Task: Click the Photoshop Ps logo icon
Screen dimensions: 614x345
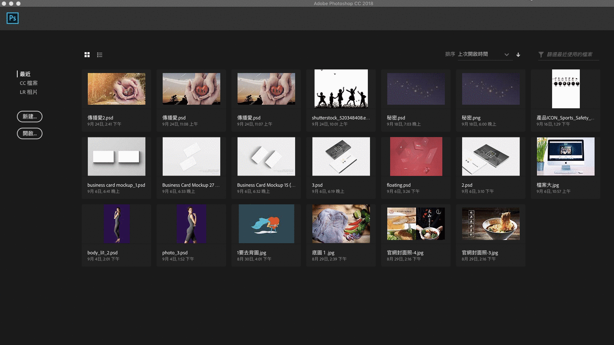Action: tap(12, 18)
